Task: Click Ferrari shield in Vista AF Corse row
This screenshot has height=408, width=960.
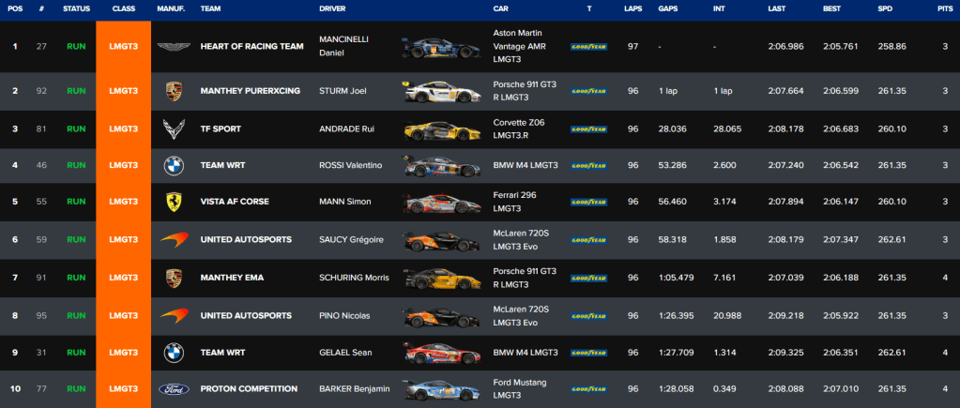Action: (x=174, y=202)
